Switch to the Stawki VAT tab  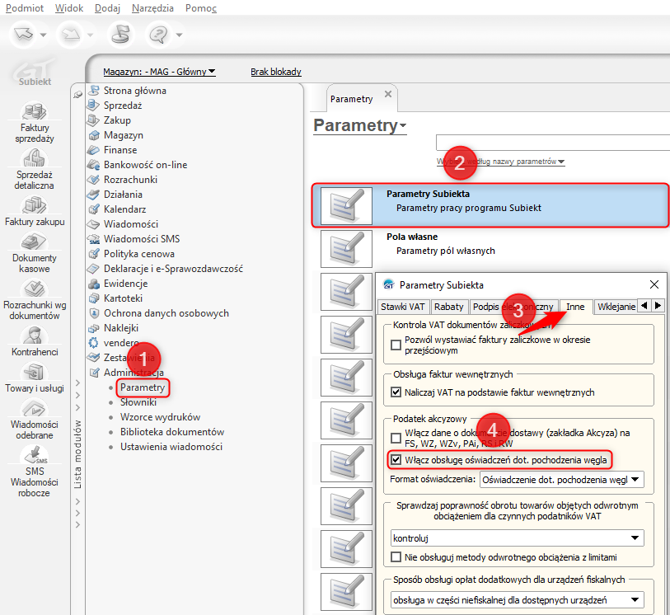403,307
